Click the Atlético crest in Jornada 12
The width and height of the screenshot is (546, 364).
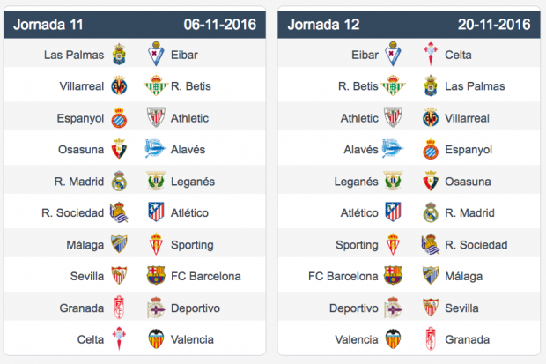click(x=393, y=212)
